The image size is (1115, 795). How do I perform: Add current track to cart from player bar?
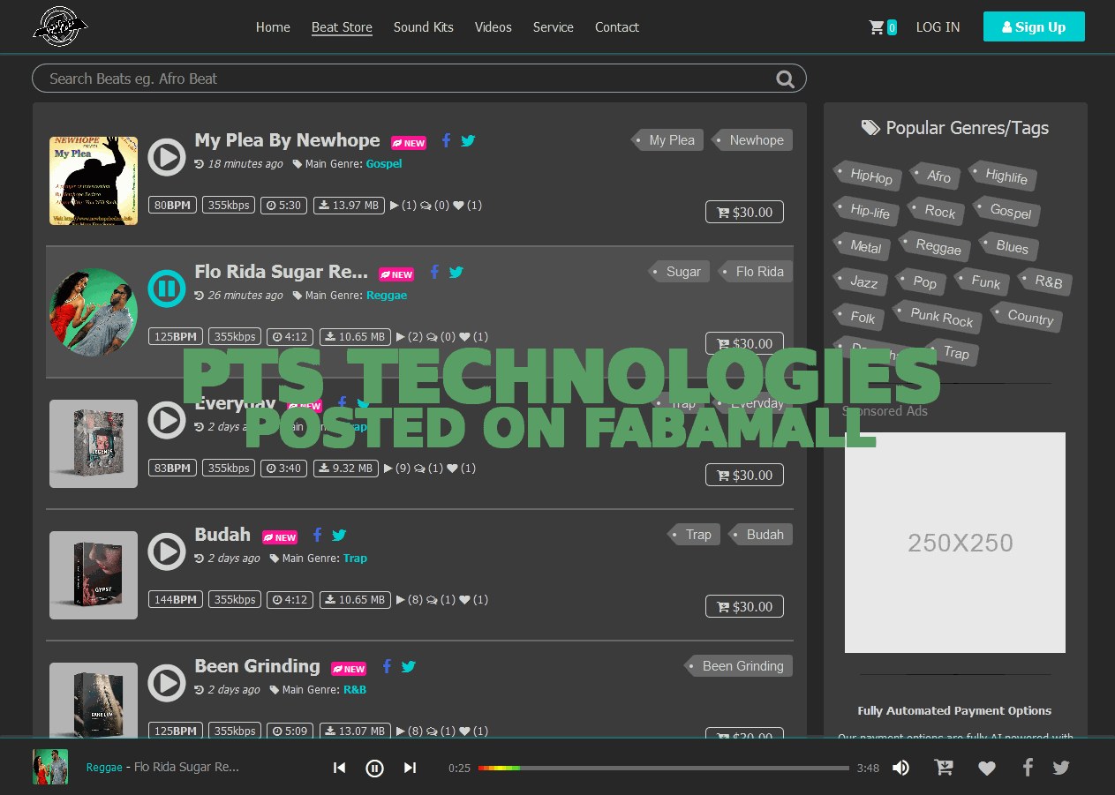click(944, 768)
